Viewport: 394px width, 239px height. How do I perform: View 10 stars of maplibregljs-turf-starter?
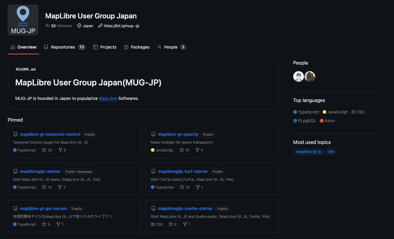(184, 187)
